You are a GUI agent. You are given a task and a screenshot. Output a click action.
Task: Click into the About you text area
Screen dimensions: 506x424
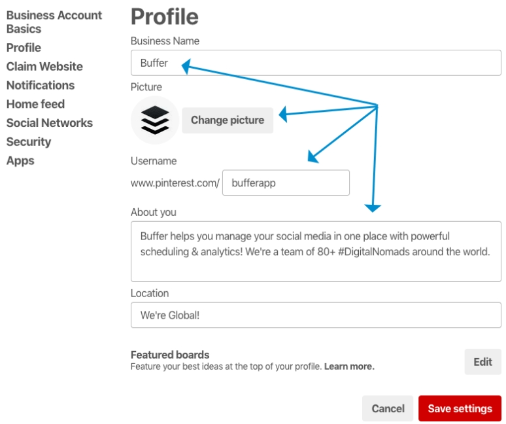[316, 251]
